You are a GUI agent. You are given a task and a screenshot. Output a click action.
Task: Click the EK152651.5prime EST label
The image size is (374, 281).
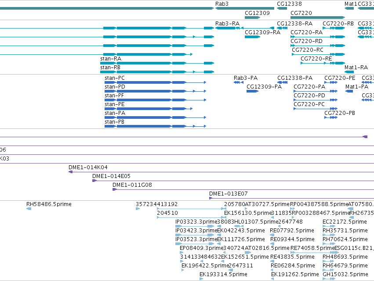245,257
